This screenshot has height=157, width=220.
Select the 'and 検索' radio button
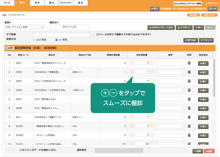(34, 40)
